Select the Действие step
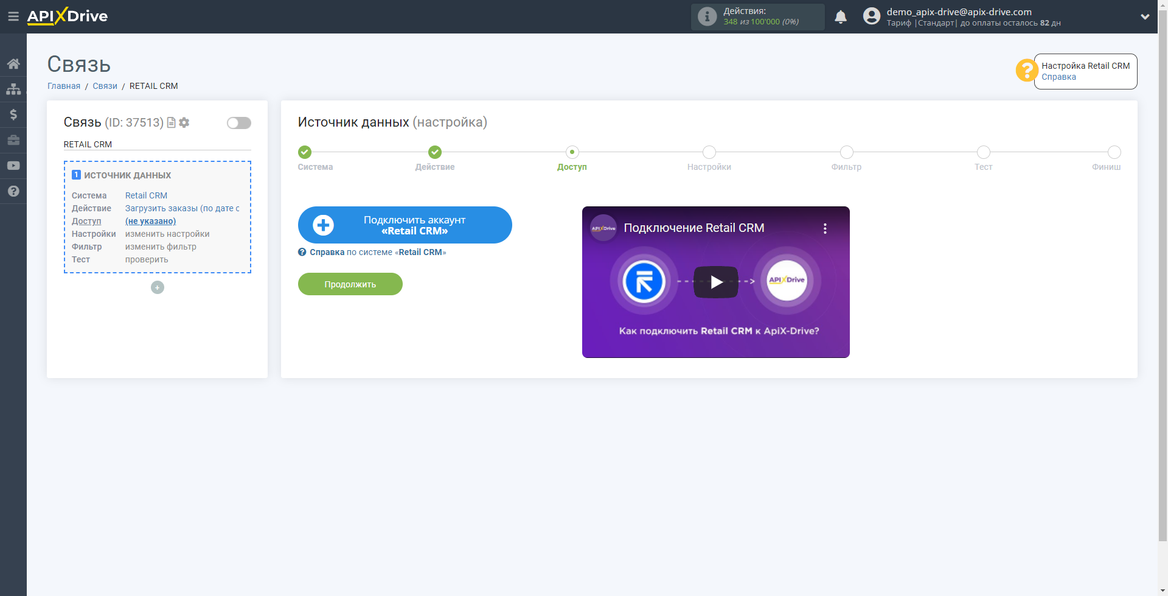1168x596 pixels. click(x=435, y=152)
